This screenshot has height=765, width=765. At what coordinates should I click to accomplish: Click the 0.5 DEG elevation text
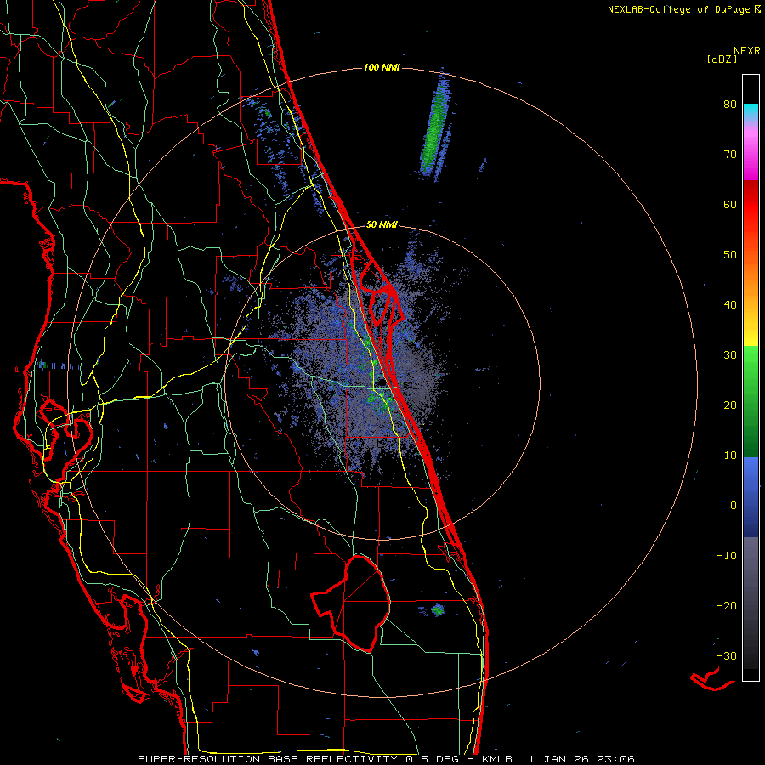point(432,759)
